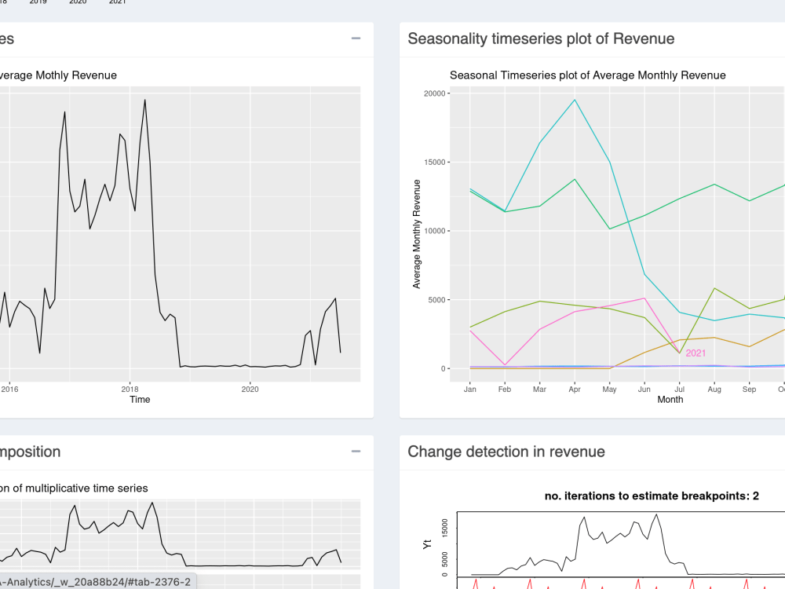Click the 2020 label on the time axis
785x589 pixels.
tap(250, 390)
